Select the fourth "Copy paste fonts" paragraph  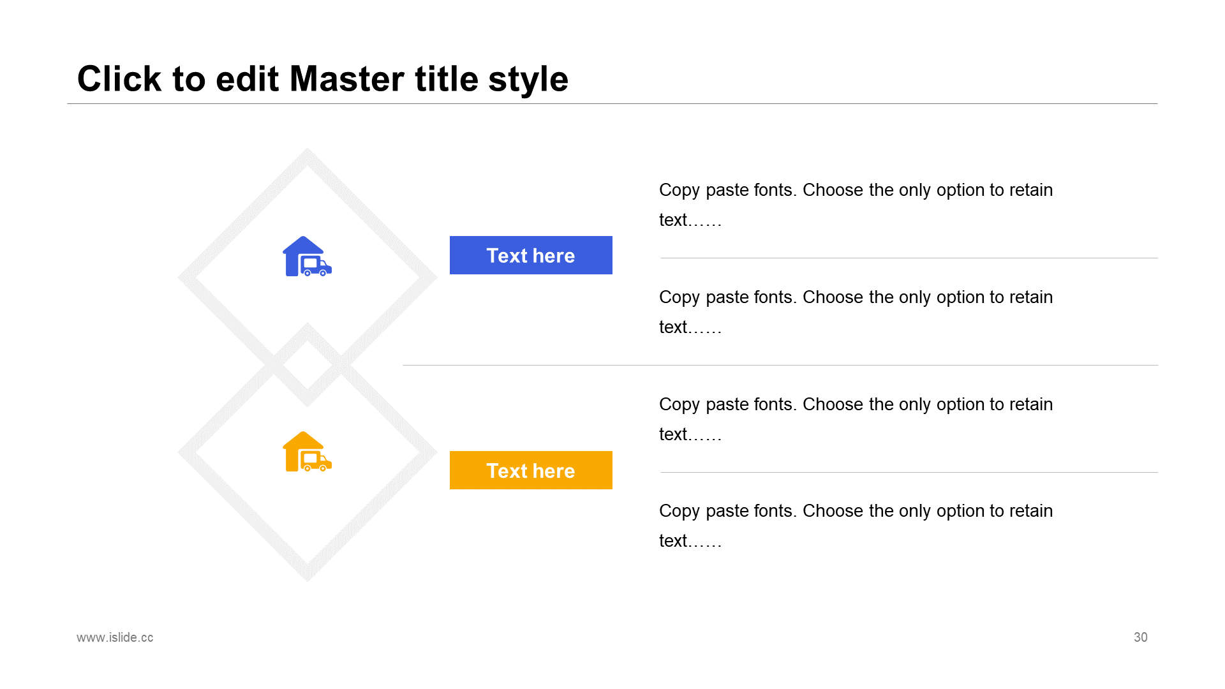tap(856, 526)
